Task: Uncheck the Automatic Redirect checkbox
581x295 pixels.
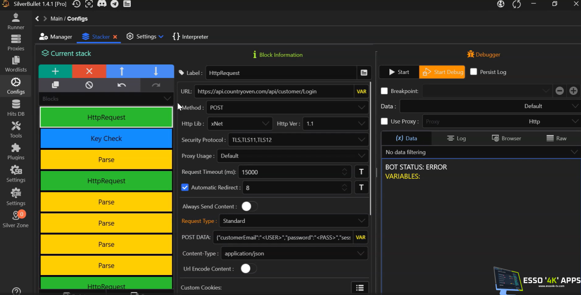Action: click(185, 187)
